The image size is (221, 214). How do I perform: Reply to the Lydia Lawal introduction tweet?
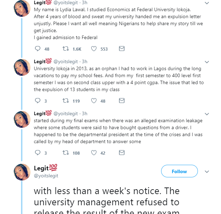[x=38, y=49]
